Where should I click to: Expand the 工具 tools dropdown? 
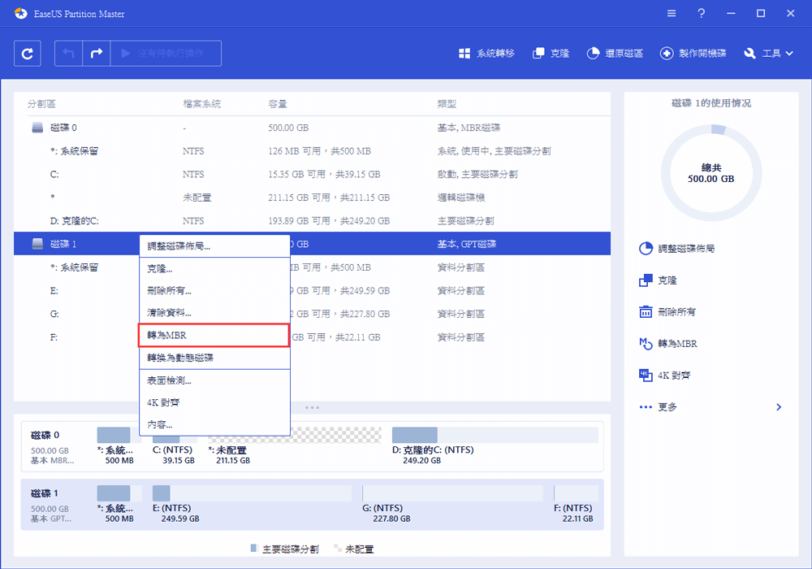pyautogui.click(x=768, y=54)
